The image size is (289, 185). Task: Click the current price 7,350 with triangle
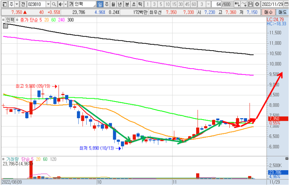(19, 12)
